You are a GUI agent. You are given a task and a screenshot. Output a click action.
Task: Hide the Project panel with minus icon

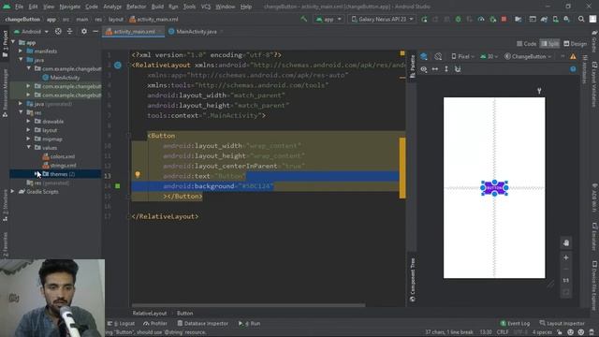click(x=95, y=31)
